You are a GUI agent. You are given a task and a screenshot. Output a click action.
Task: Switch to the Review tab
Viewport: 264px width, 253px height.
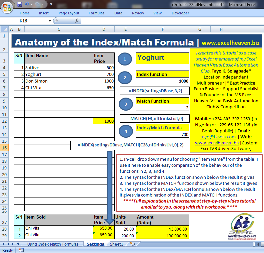point(138,13)
